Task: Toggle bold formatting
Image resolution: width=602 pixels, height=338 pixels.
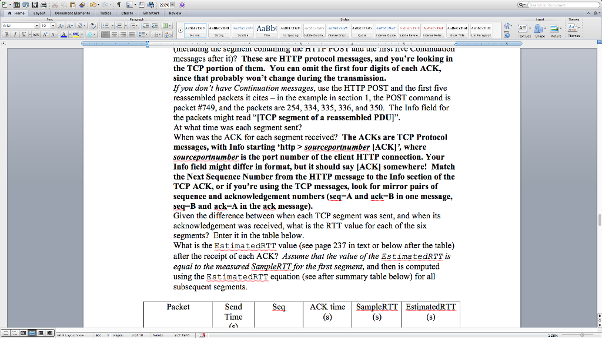Action: click(x=7, y=35)
